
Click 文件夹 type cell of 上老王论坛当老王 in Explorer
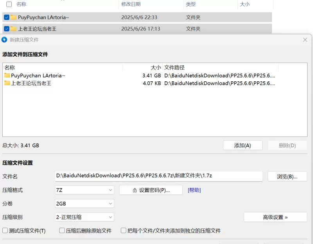tap(193, 29)
